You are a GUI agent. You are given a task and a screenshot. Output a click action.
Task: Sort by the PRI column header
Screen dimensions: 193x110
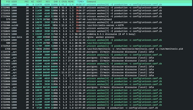27,2
